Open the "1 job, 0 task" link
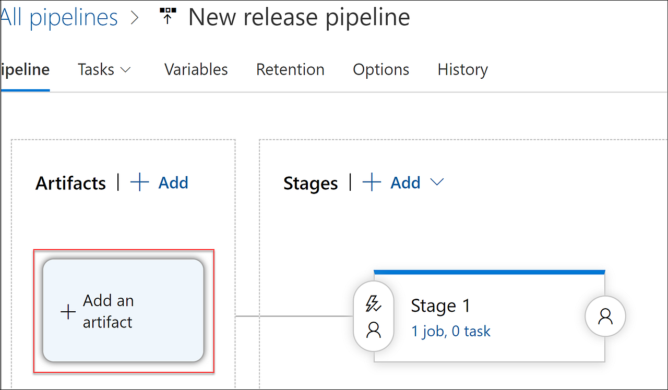Screen dimensions: 668x390 pyautogui.click(x=451, y=332)
